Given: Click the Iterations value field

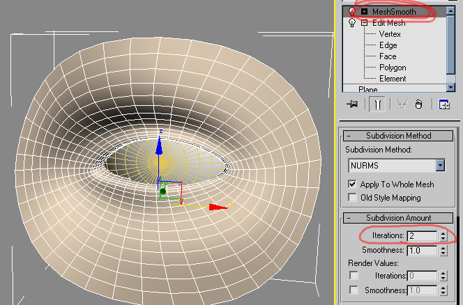Looking at the screenshot, I should tap(422, 235).
